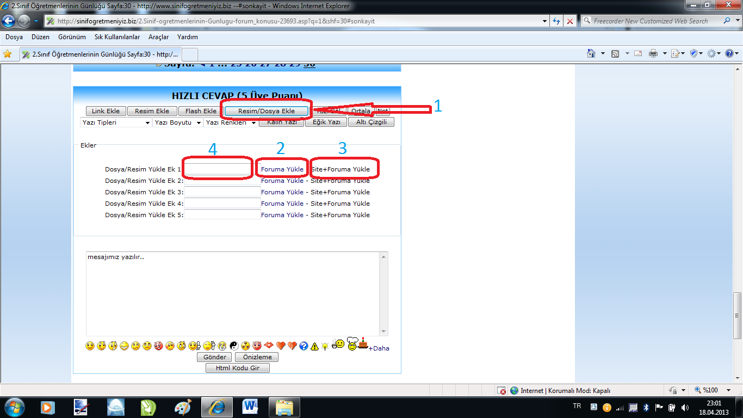Click the Read Mail envelope icon
The width and height of the screenshot is (743, 418).
[638, 53]
